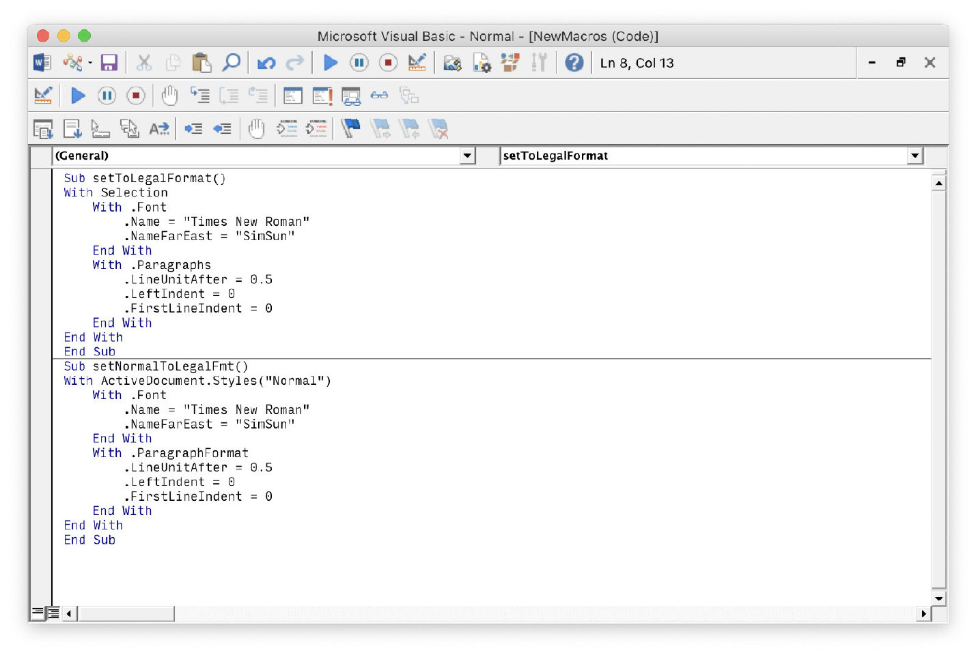Click the blue Undo arrow
976x655 pixels.
click(x=266, y=63)
